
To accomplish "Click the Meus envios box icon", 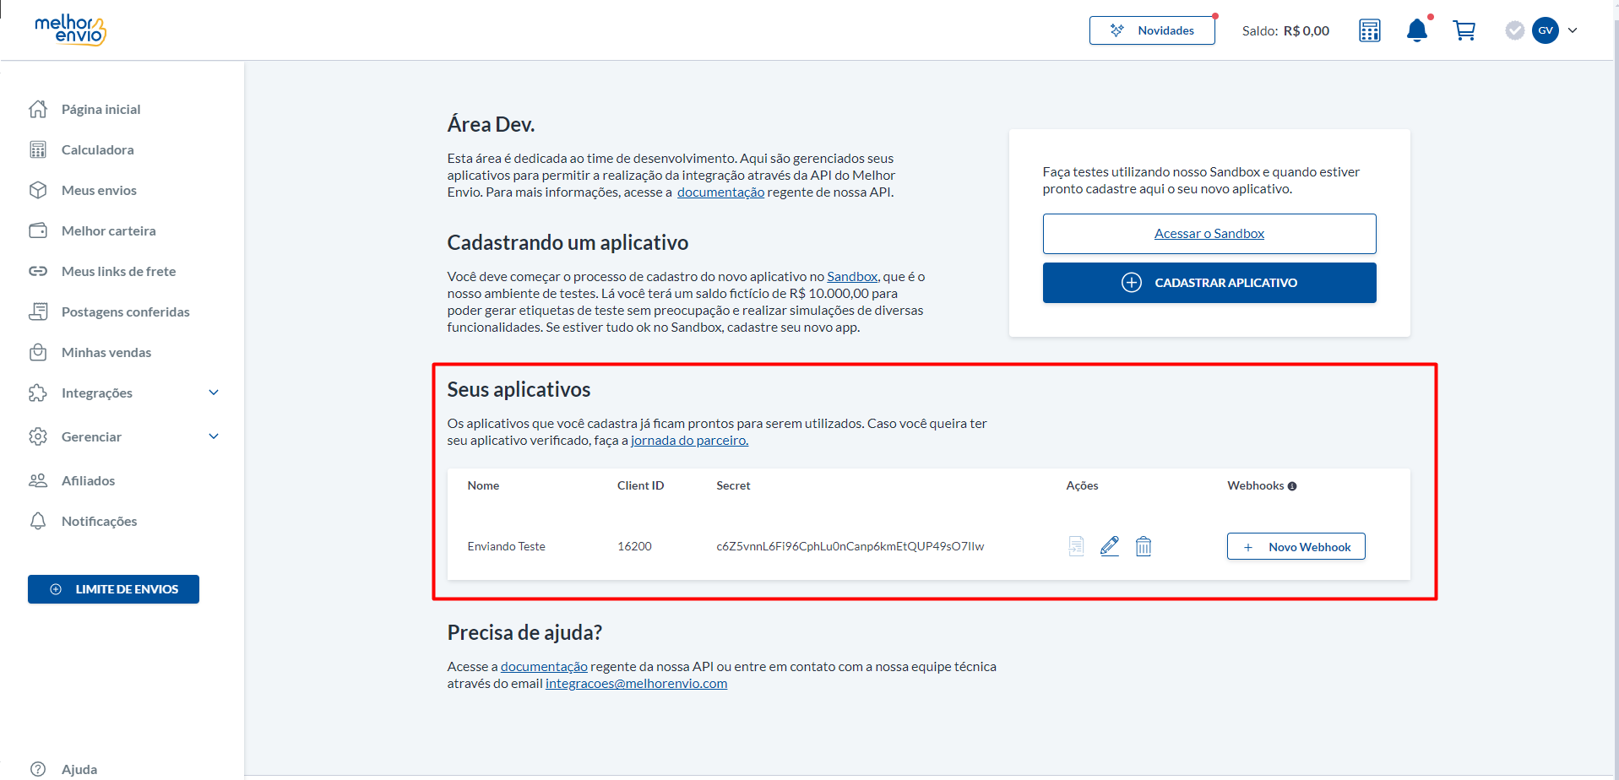I will pos(38,190).
